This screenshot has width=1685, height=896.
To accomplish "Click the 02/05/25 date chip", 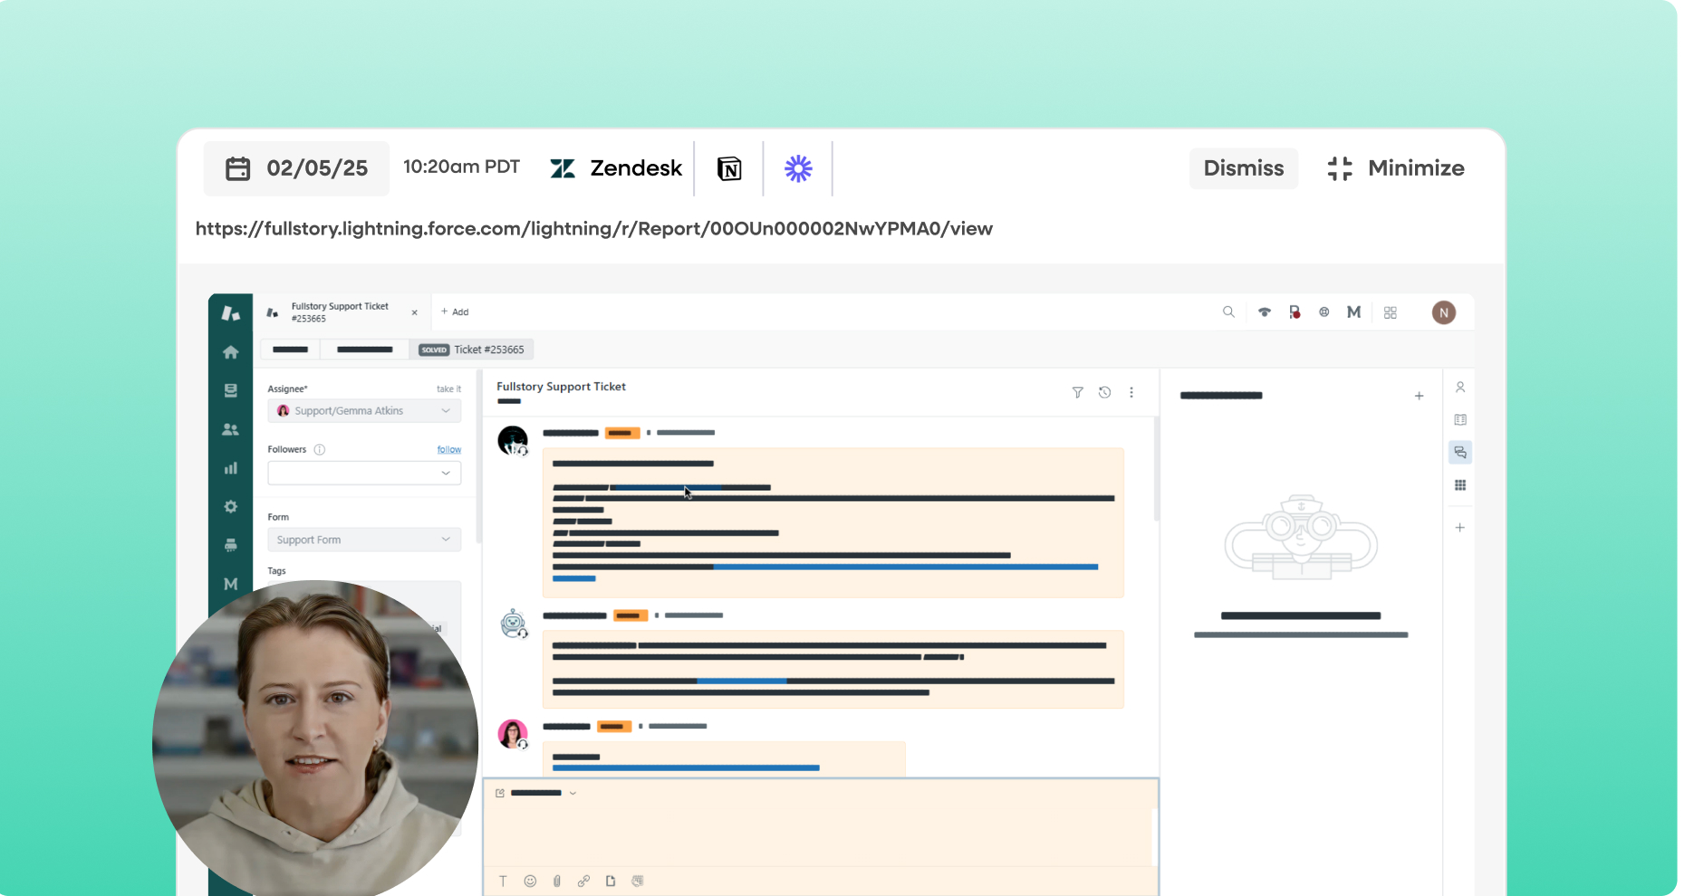I will pos(297,168).
